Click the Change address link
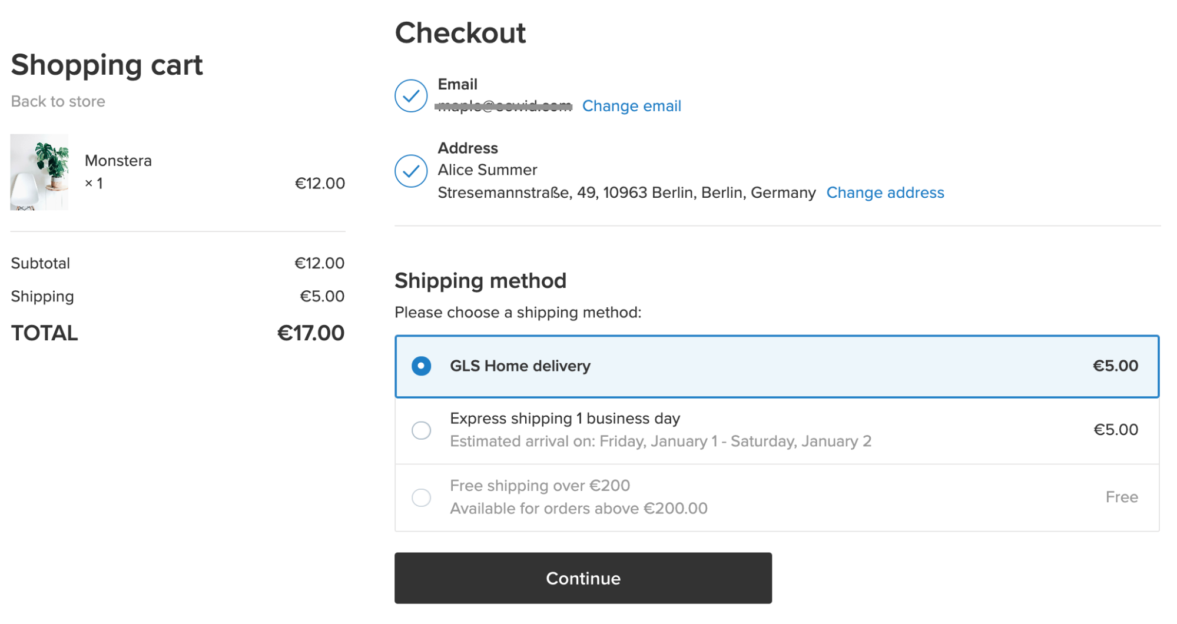Screen dimensions: 1177x624 click(885, 192)
